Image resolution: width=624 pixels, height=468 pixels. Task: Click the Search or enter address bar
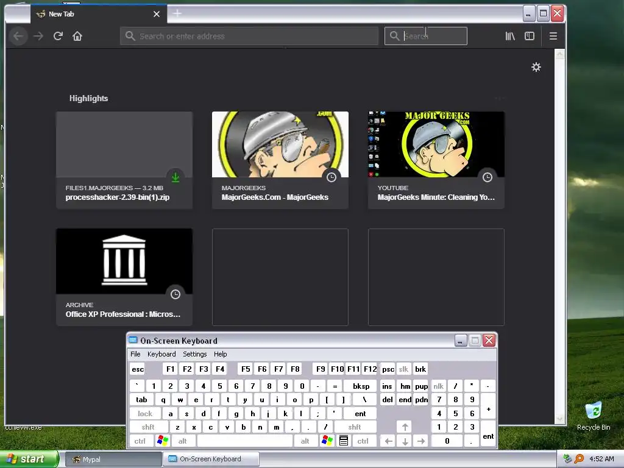[x=249, y=36]
